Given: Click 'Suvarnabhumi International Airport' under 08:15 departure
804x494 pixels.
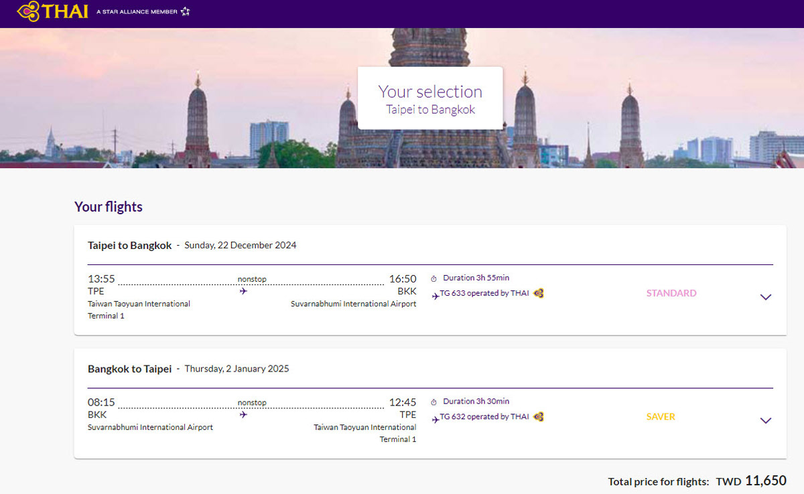Looking at the screenshot, I should 150,427.
